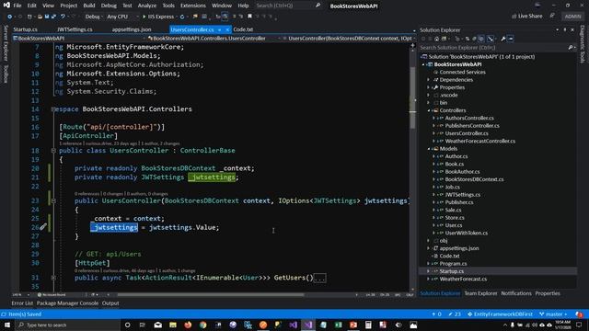Collapse the UsersController constructor outline
The height and width of the screenshot is (331, 589).
[x=53, y=200]
